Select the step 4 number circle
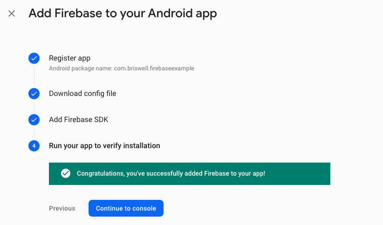This screenshot has height=225, width=383. (x=34, y=146)
